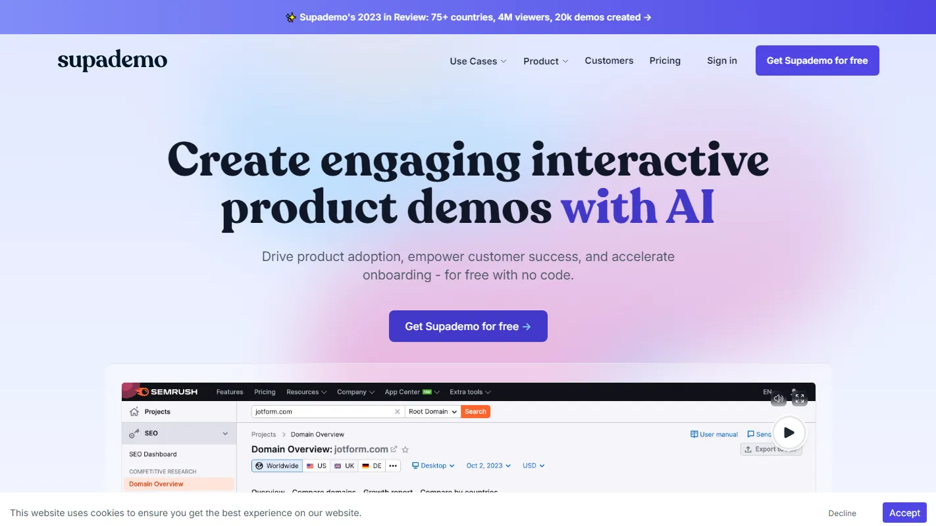Click the Semrush logo
Screen dimensions: 936x526
click(161, 391)
